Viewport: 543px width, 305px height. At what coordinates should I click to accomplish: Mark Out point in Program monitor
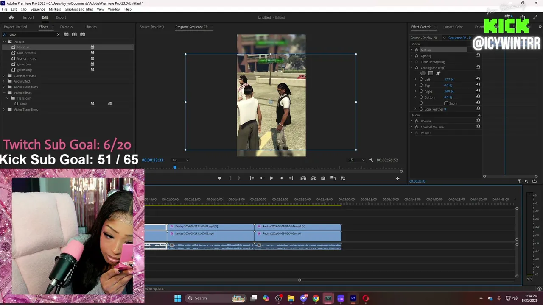point(239,178)
